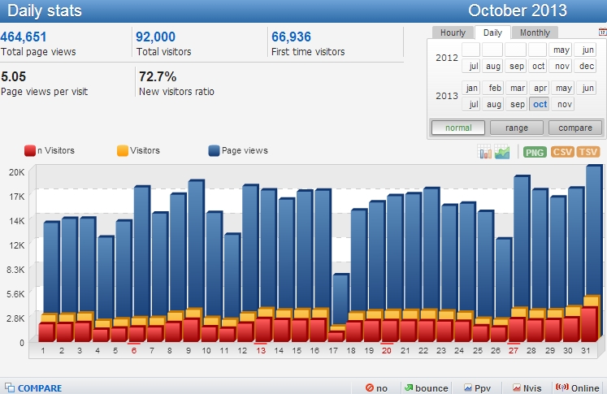Export data as CSV
Image resolution: width=607 pixels, height=394 pixels.
click(x=562, y=152)
